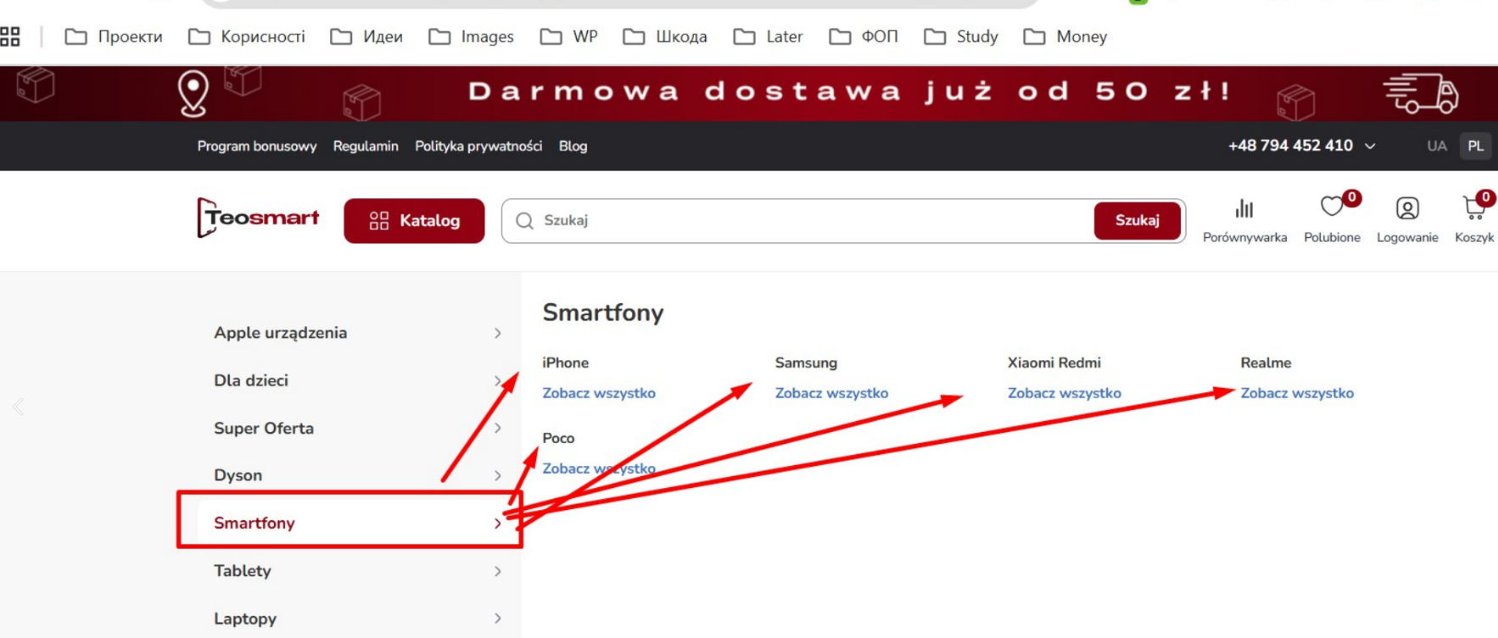Open the Program bonusowy link
This screenshot has width=1498, height=638.
click(257, 146)
